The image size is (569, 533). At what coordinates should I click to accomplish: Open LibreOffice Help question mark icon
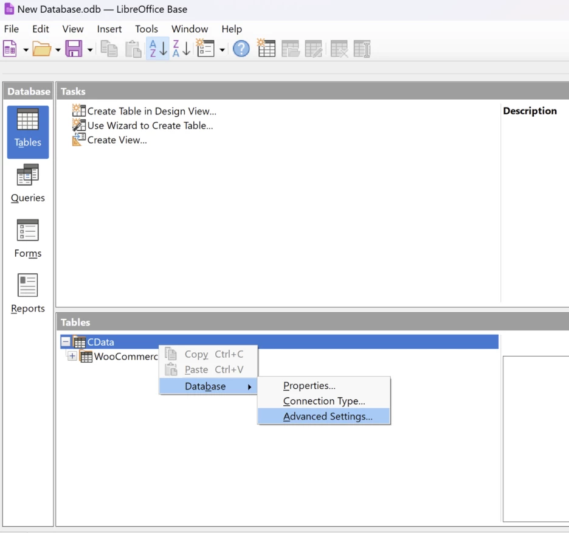(241, 49)
